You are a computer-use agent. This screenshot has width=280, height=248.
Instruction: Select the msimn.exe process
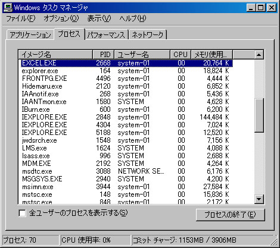127,187
